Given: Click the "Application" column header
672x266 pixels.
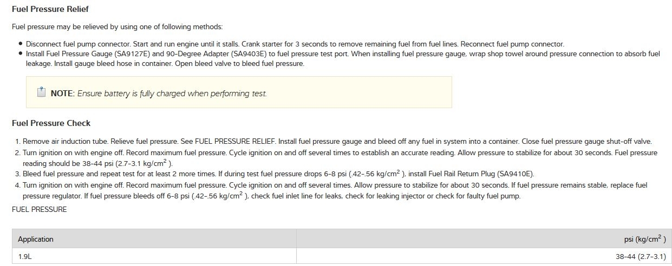Looking at the screenshot, I should 36,239.
